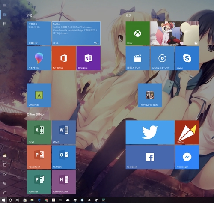Viewport: 214px width, 203px height.
Task: Open the Cortana circle on the taskbar
Action: [10, 200]
